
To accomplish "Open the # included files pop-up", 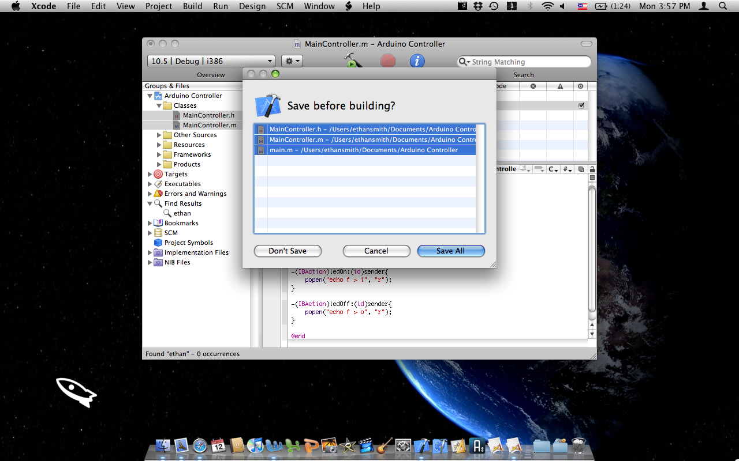I will [568, 169].
